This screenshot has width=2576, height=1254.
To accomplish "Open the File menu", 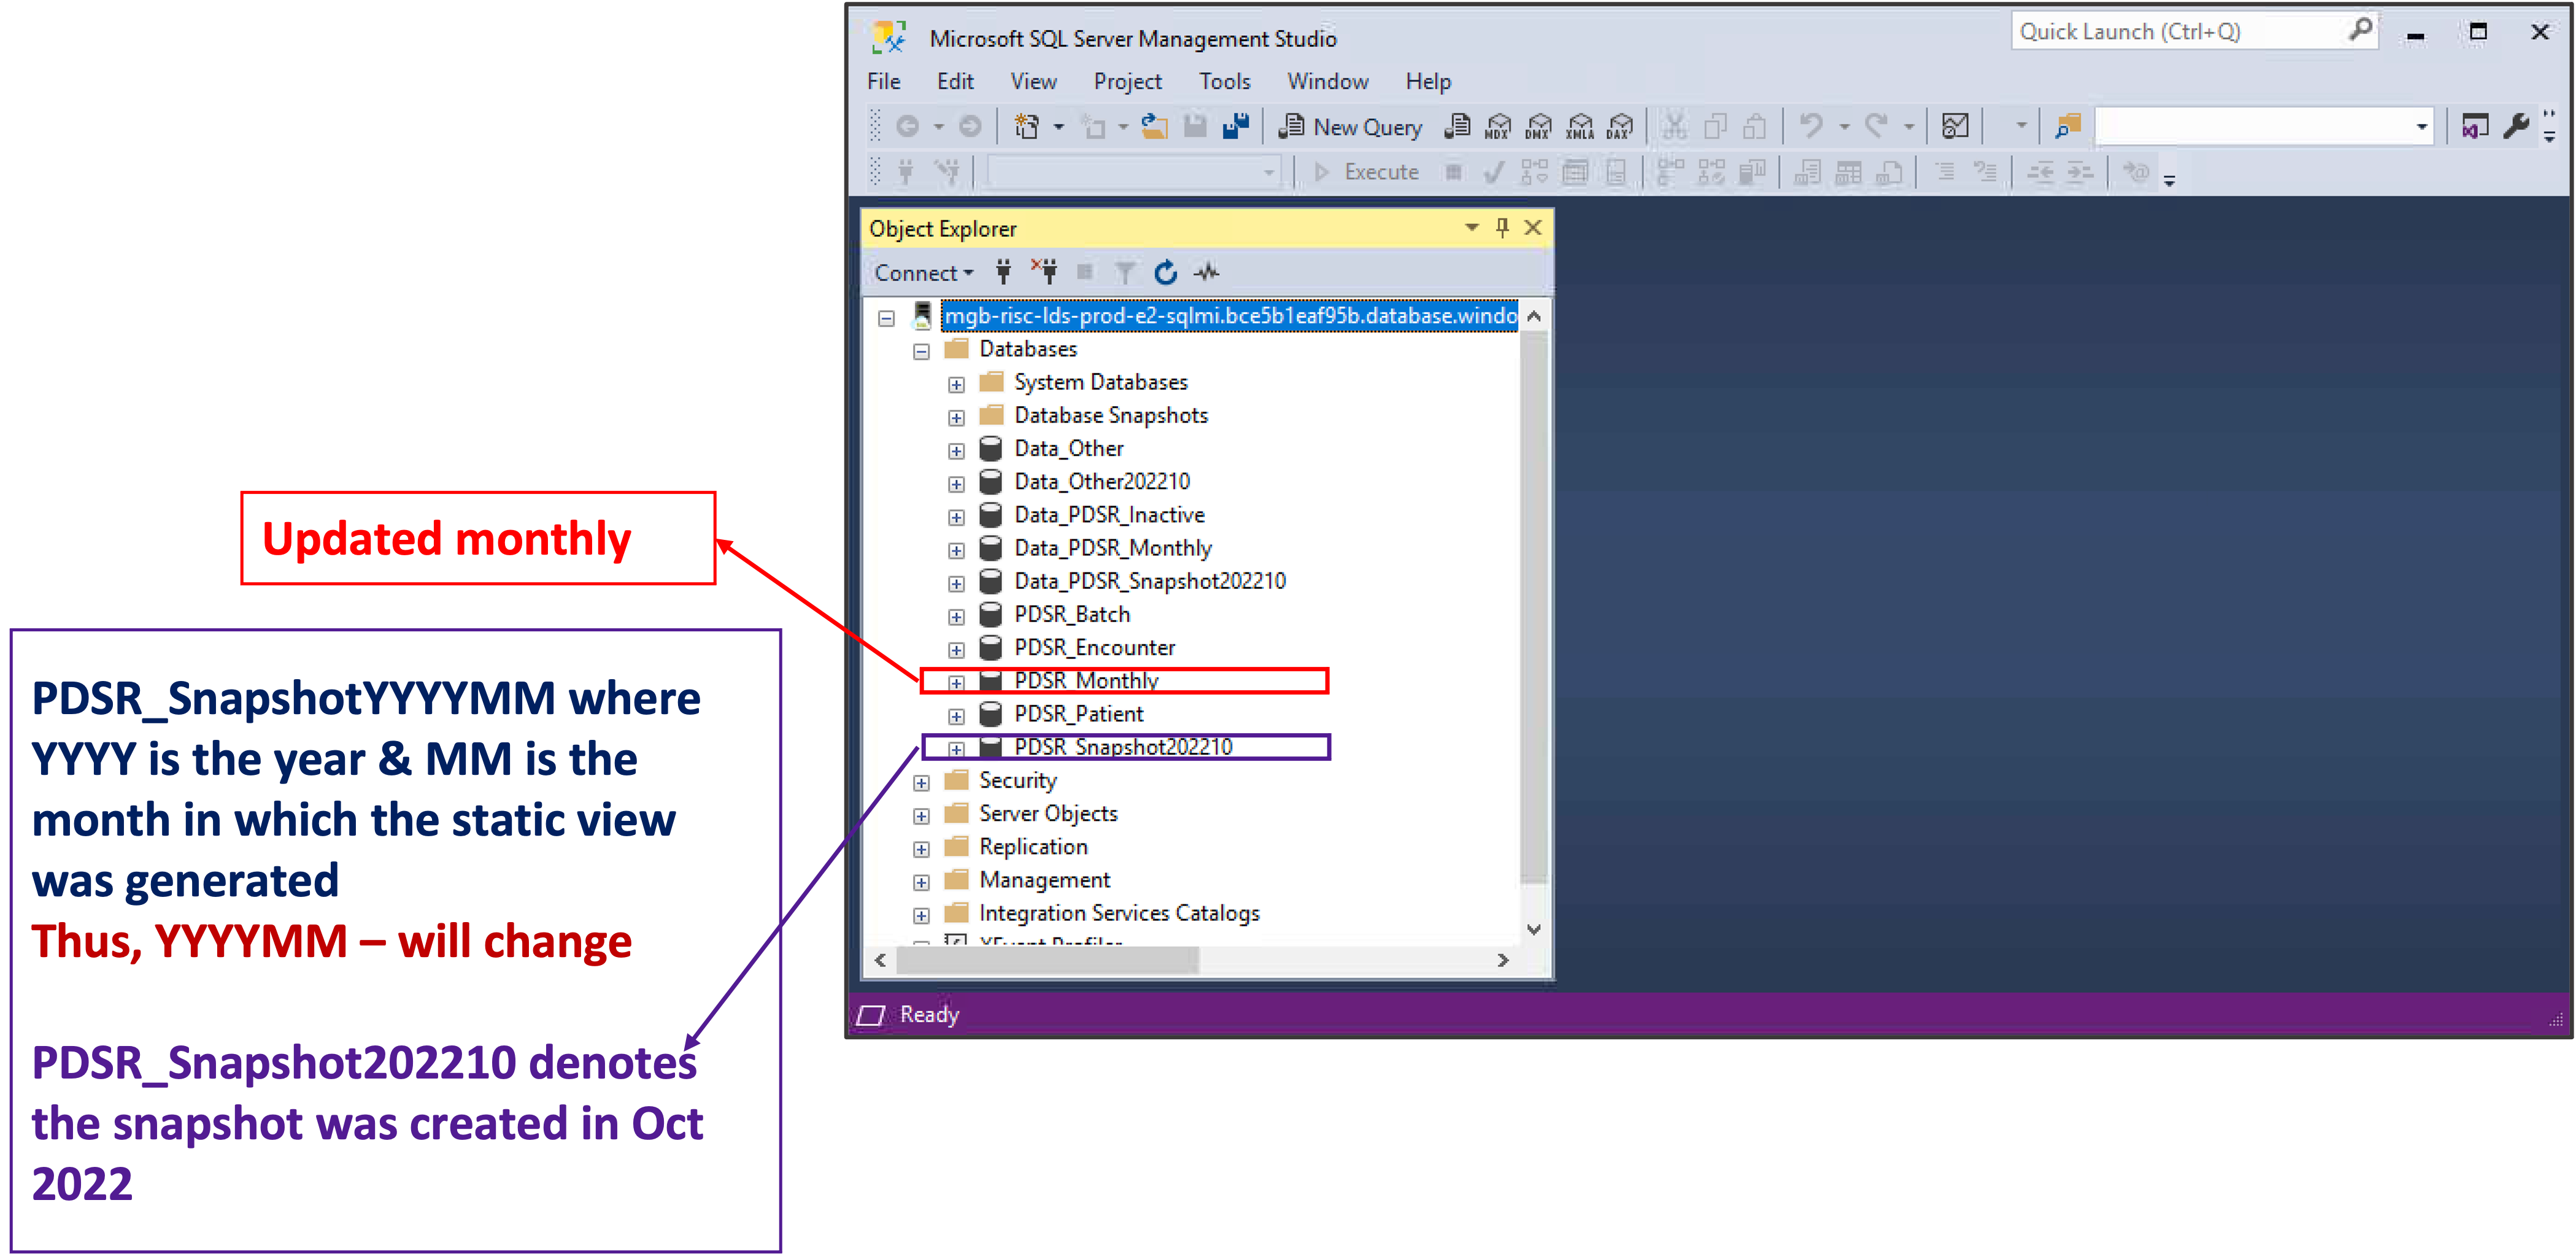I will (884, 82).
